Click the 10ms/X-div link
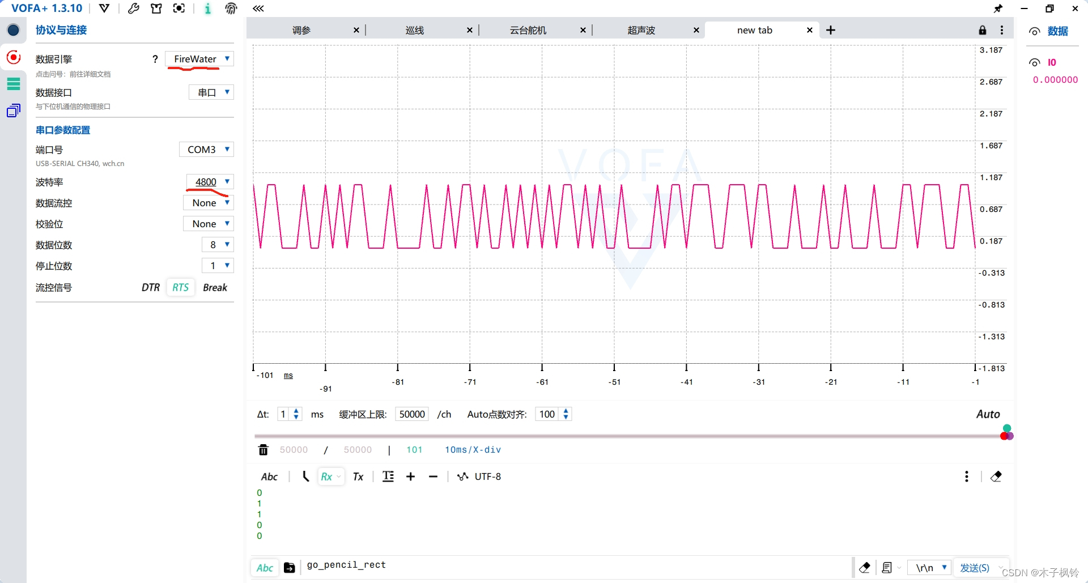 [474, 449]
